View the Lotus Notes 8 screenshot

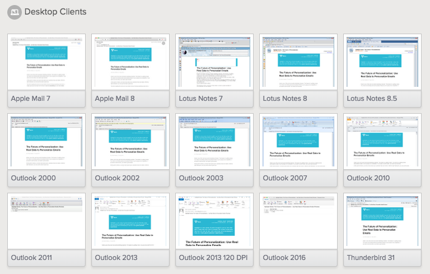(x=298, y=62)
